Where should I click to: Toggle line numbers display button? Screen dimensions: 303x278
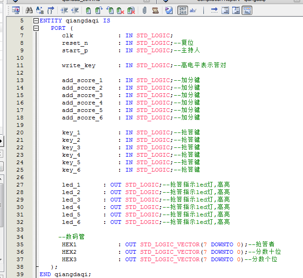click(x=183, y=10)
